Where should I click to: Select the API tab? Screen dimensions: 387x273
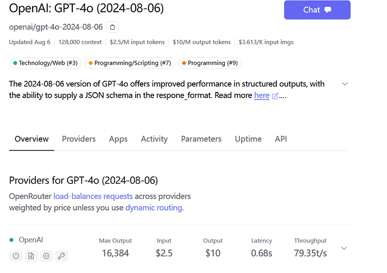(281, 139)
